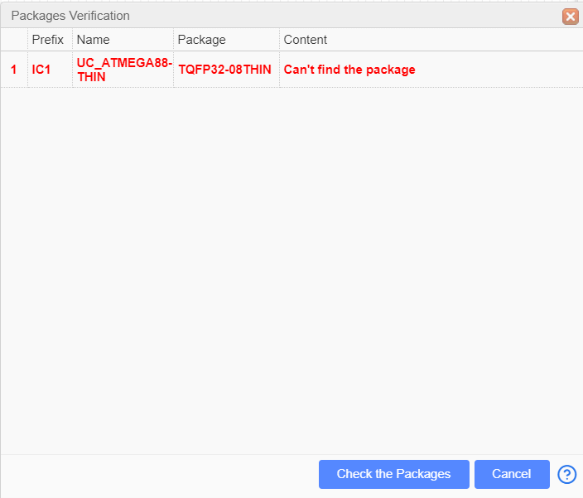Select row number 1 cell

point(13,70)
